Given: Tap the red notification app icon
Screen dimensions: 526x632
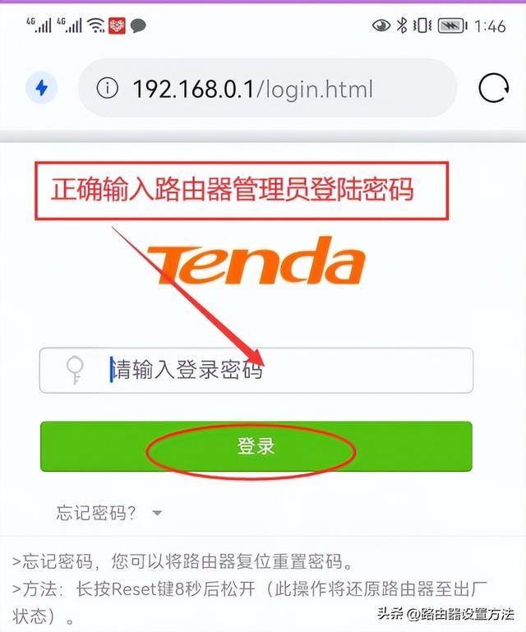Looking at the screenshot, I should (117, 25).
